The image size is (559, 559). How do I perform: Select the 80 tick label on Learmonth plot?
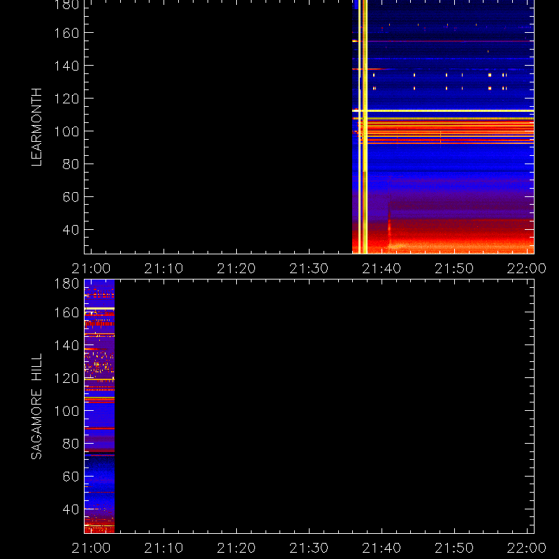click(x=71, y=164)
